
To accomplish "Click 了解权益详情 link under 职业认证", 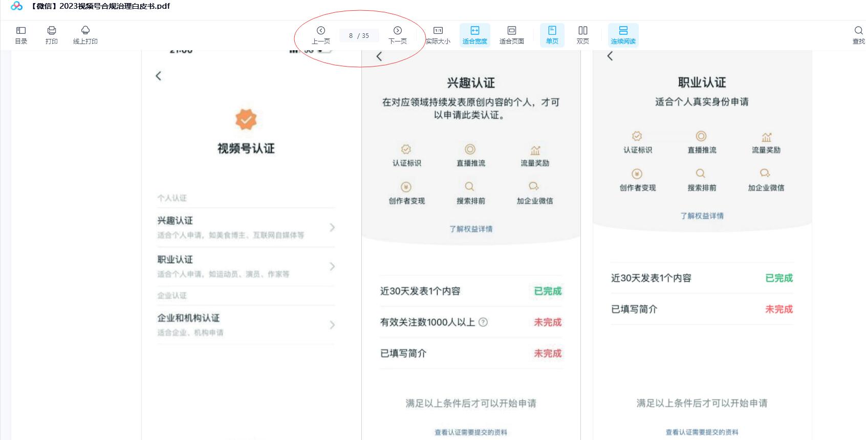I will coord(702,216).
